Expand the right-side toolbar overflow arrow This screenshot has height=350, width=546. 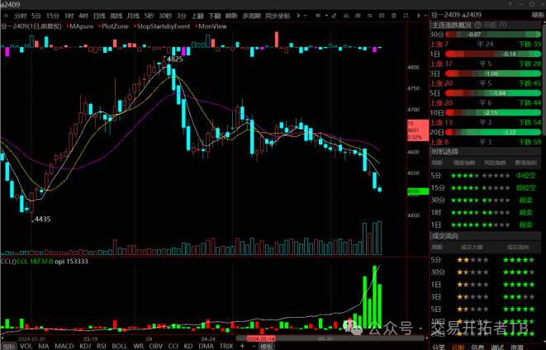419,16
